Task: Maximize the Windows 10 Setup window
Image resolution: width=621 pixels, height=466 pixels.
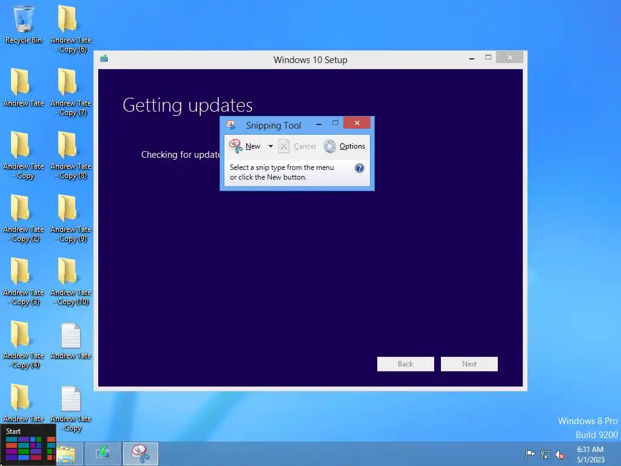Action: click(x=488, y=58)
